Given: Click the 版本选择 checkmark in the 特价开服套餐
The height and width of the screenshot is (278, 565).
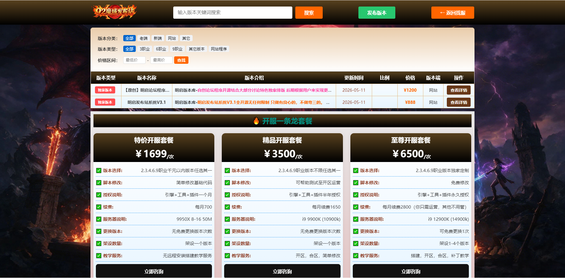Looking at the screenshot, I should [99, 171].
